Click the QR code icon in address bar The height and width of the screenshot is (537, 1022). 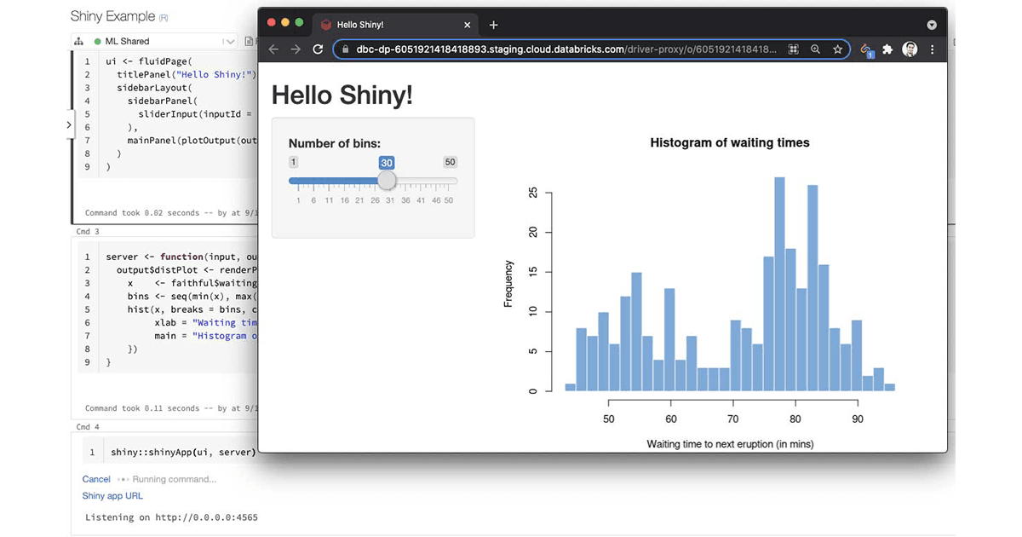[x=793, y=49]
